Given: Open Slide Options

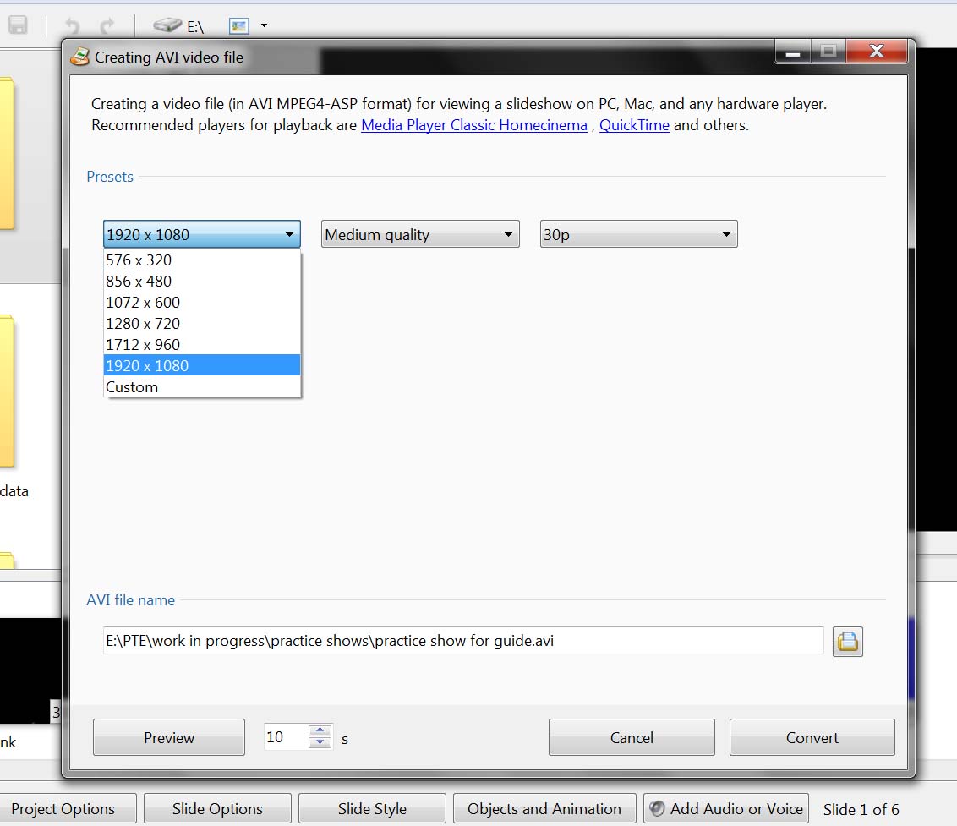Looking at the screenshot, I should (x=217, y=809).
